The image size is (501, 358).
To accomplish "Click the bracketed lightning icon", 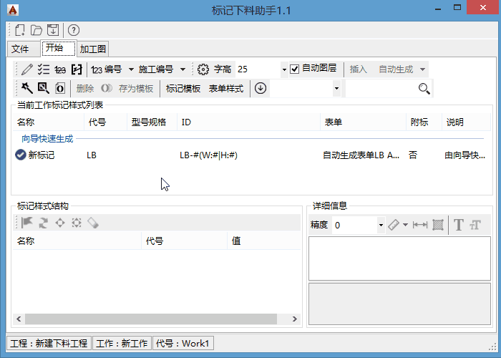I will [x=77, y=69].
